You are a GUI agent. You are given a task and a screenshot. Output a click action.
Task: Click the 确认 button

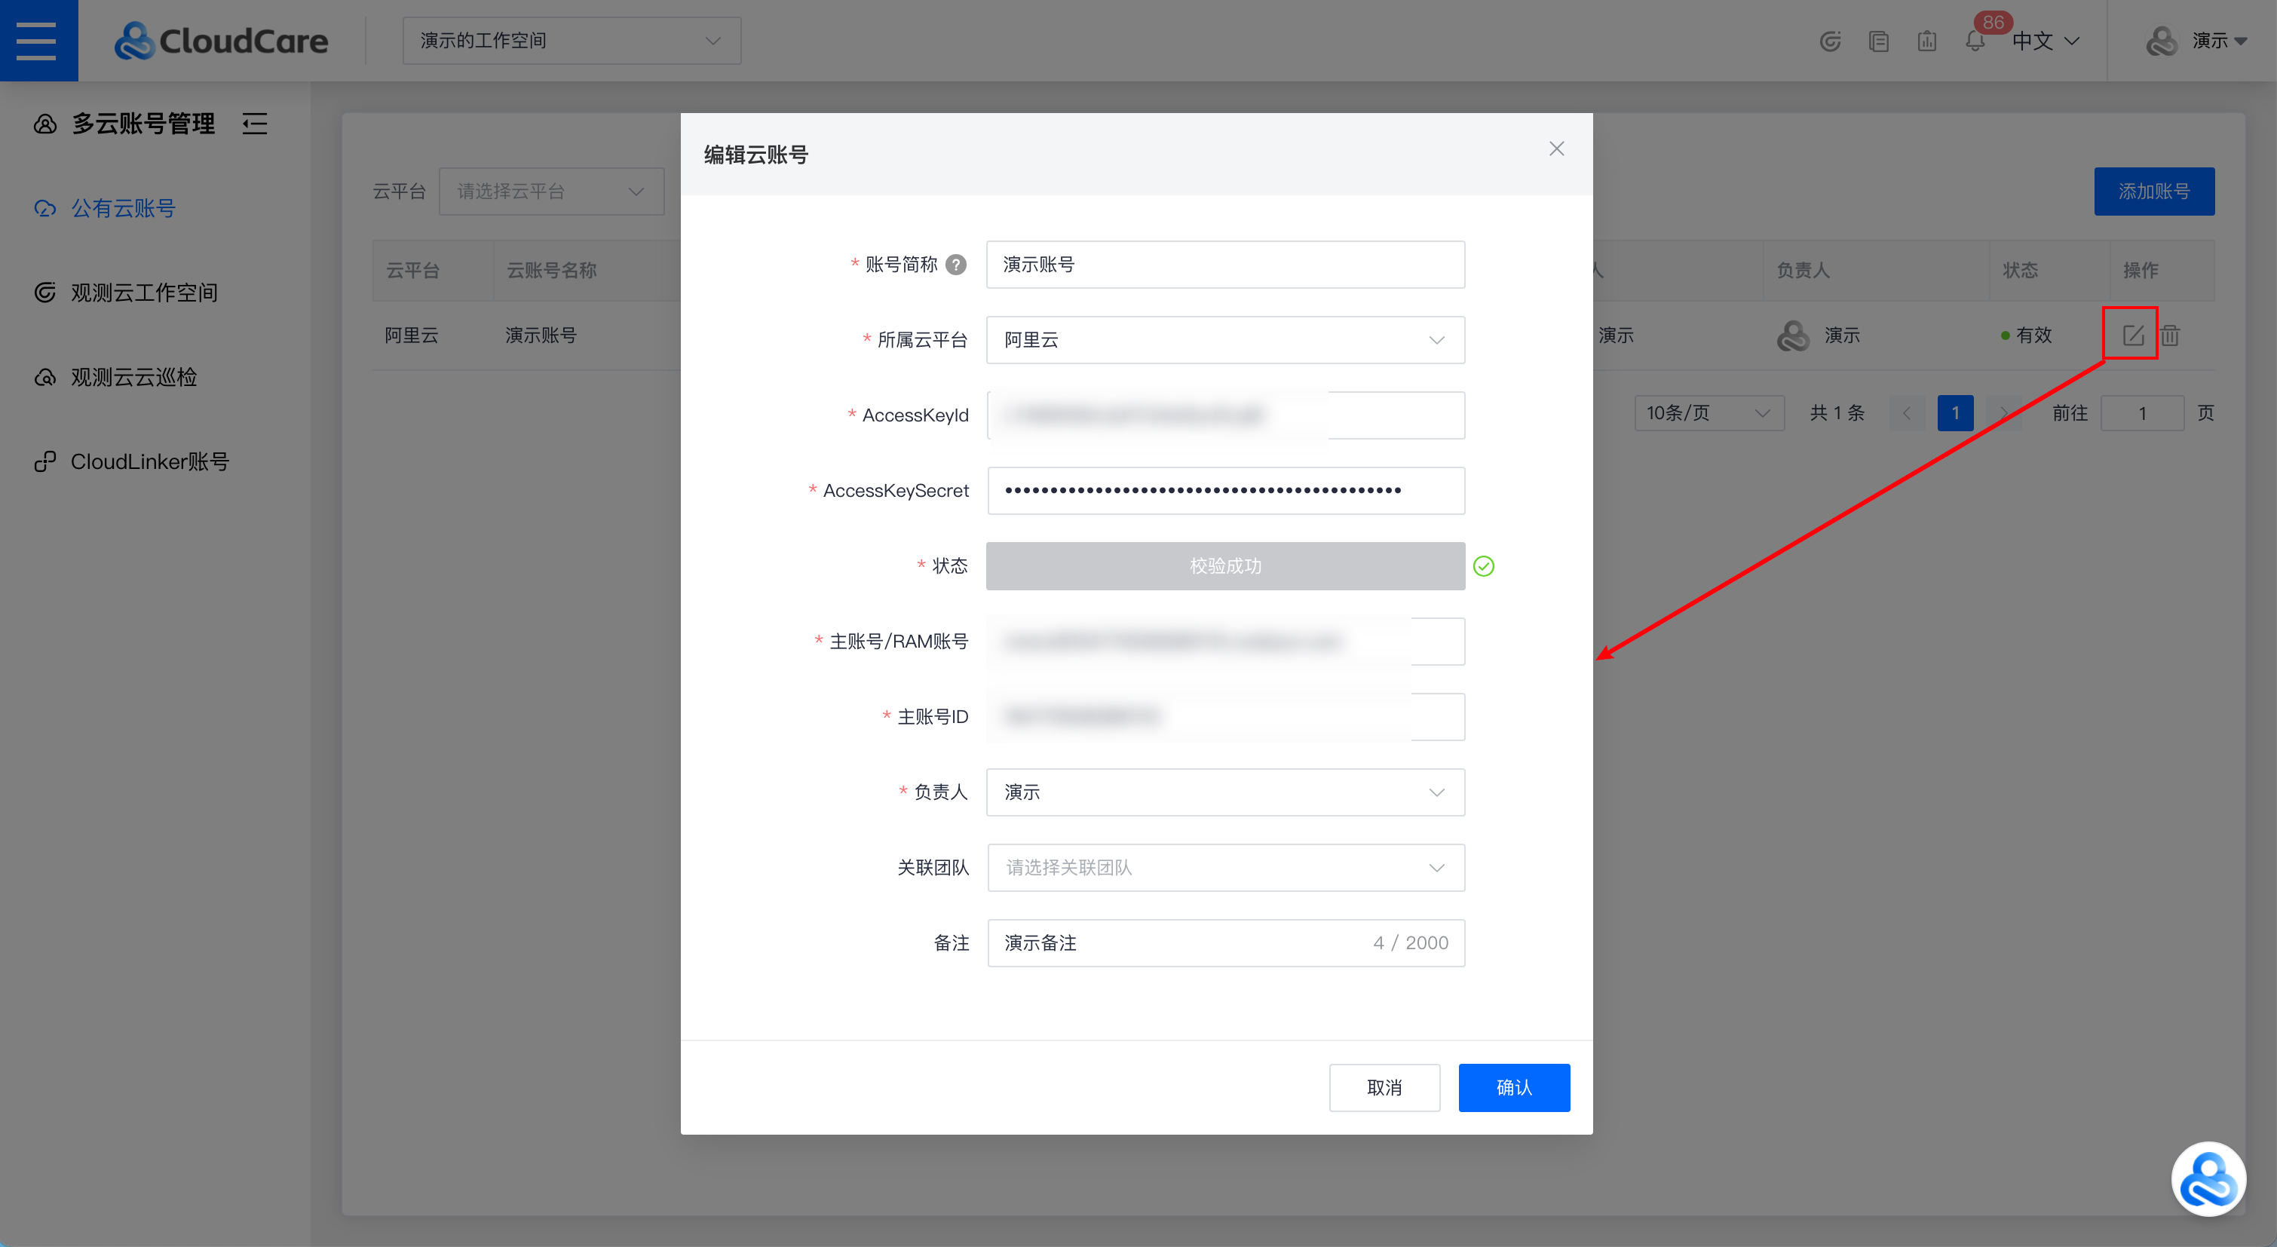tap(1513, 1087)
